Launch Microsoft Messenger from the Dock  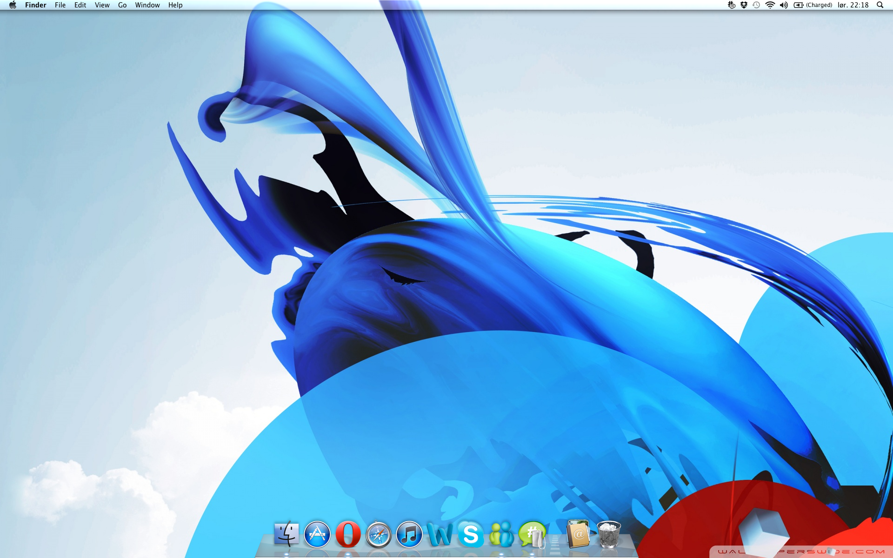(x=501, y=534)
